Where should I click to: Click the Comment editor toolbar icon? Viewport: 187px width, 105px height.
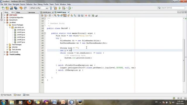(93, 15)
